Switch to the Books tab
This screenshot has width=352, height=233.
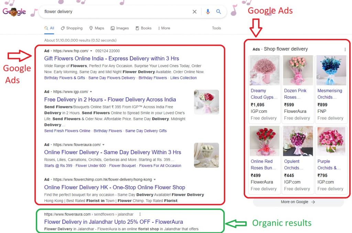coord(143,28)
